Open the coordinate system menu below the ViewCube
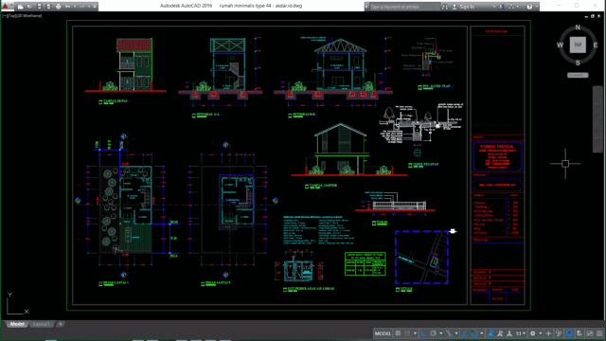 [578, 75]
